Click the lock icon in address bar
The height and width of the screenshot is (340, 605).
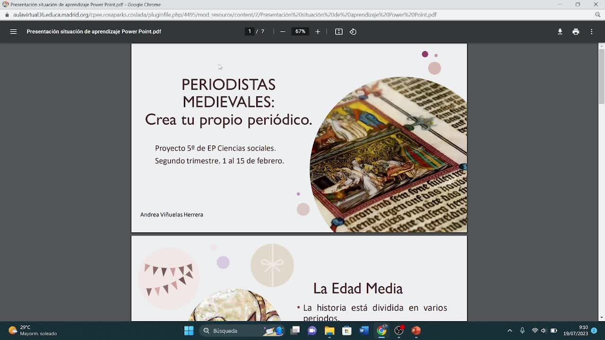[7, 15]
